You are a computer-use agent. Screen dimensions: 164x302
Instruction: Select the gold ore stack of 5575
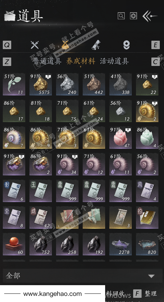tap(41, 85)
